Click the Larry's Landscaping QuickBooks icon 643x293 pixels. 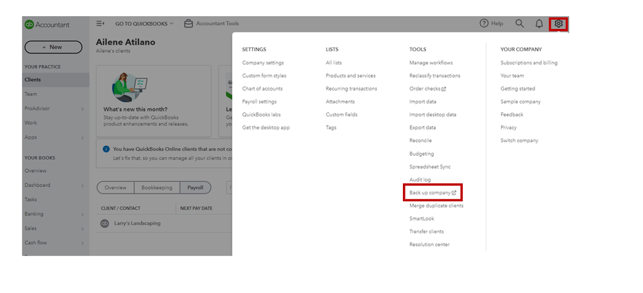104,224
